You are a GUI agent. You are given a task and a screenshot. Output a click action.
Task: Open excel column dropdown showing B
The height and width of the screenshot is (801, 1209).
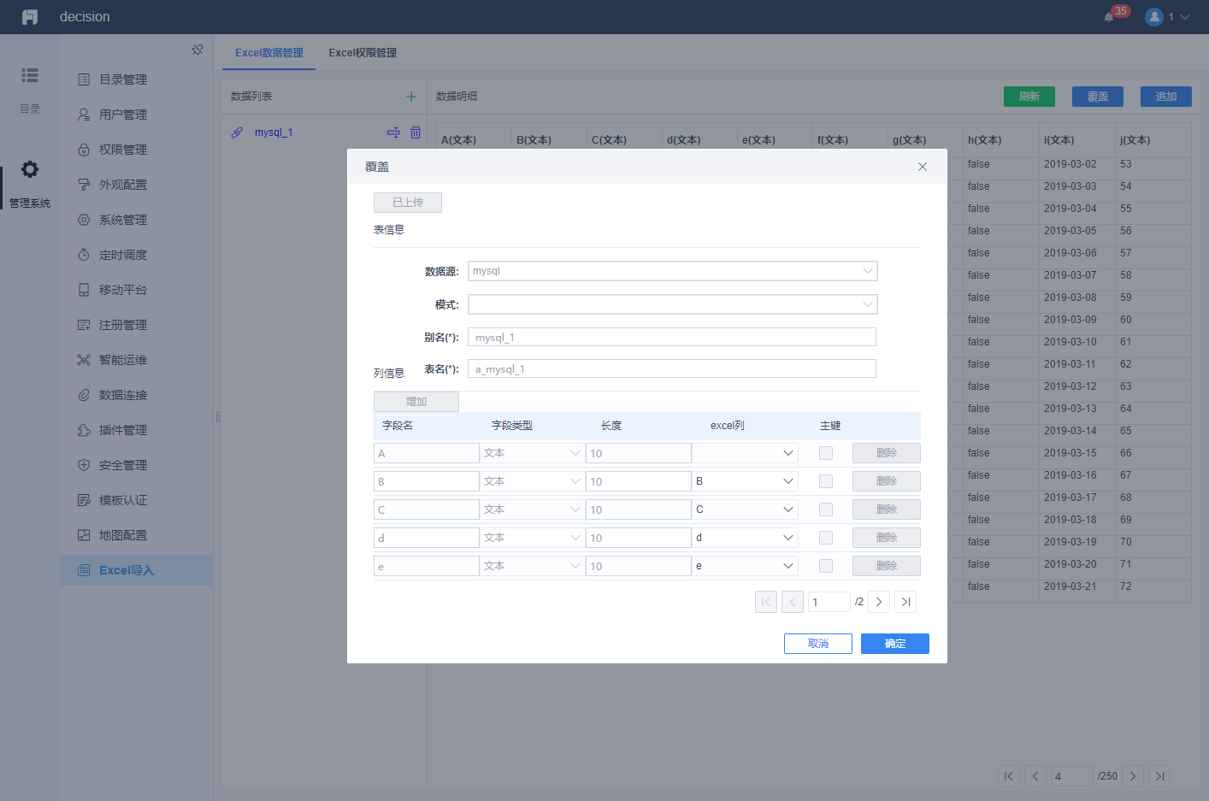coord(745,481)
